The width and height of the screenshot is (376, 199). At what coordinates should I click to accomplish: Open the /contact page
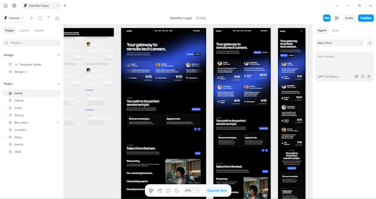[20, 130]
